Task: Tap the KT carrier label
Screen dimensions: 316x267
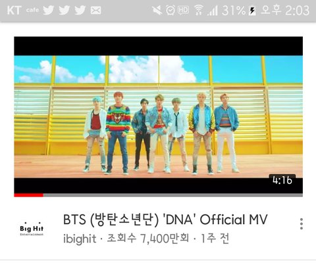Action: (x=14, y=11)
